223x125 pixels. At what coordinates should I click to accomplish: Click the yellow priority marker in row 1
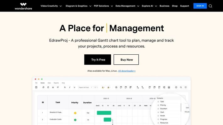(x=75, y=113)
